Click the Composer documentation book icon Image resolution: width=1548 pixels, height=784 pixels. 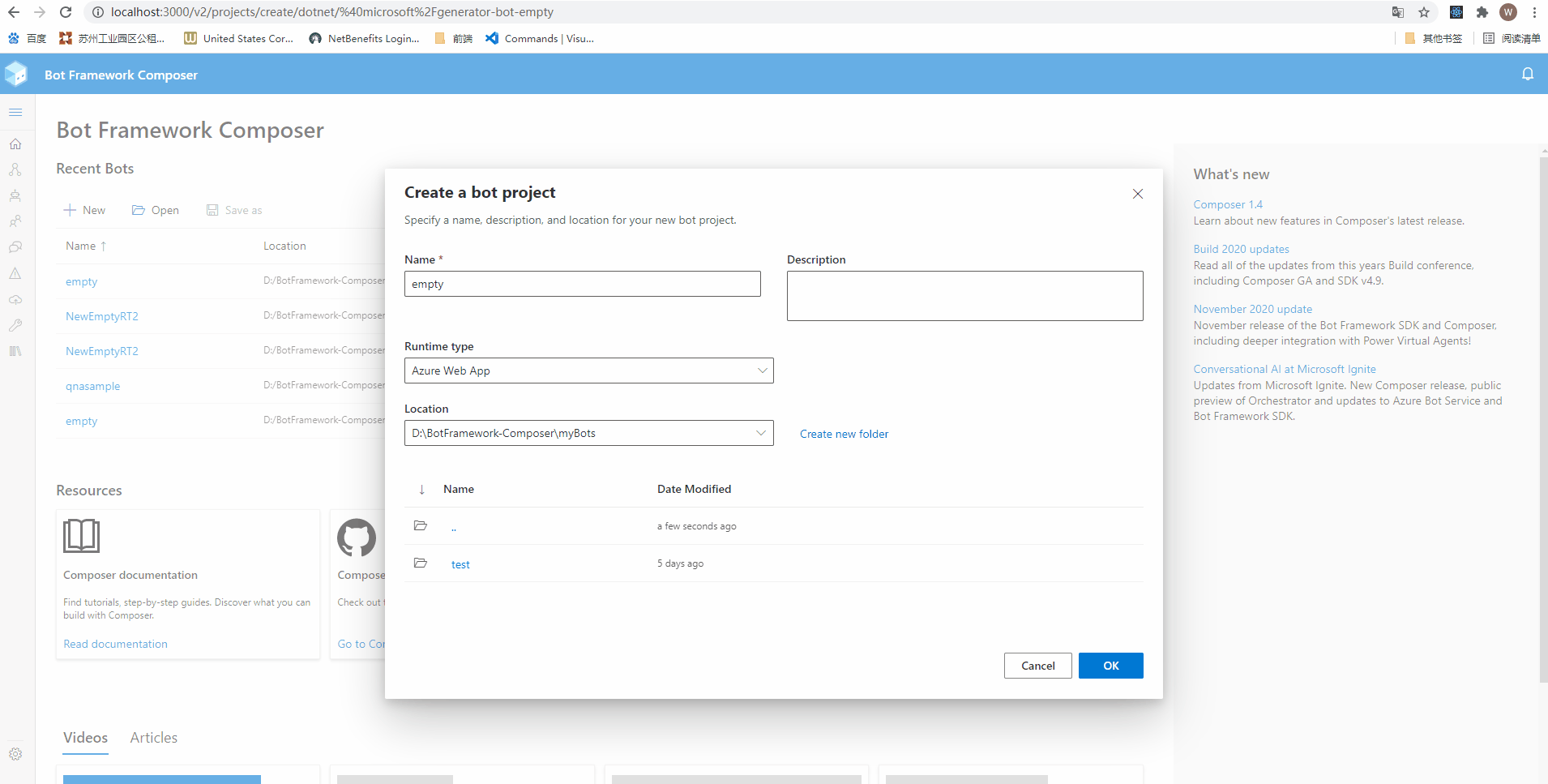pos(82,536)
